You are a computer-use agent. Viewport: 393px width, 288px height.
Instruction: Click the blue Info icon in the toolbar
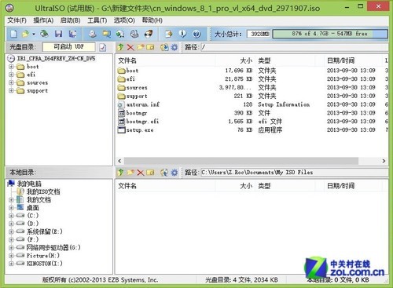pyautogui.click(x=182, y=34)
